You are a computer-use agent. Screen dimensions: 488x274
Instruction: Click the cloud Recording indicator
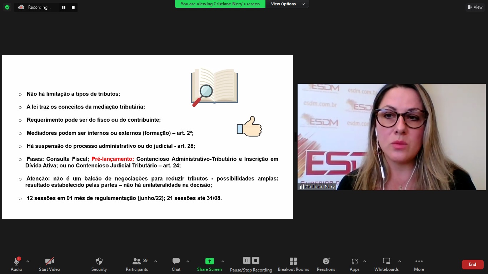click(35, 7)
